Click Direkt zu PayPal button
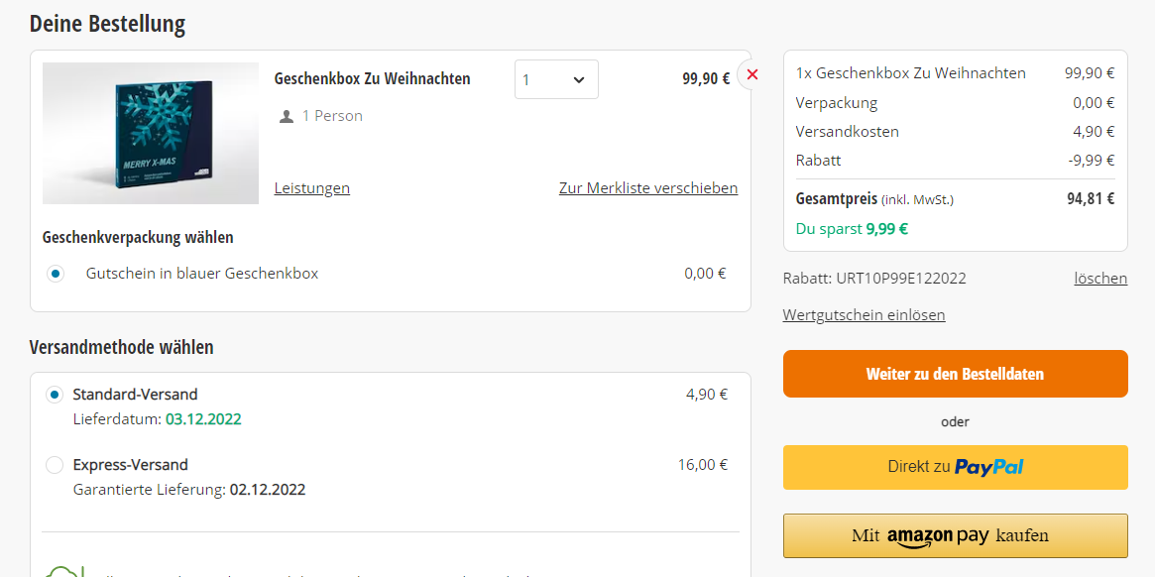The image size is (1155, 577). click(x=956, y=467)
